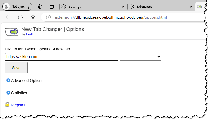The width and height of the screenshot is (210, 121).
Task: Open the ksoft author link
Action: pos(30,34)
